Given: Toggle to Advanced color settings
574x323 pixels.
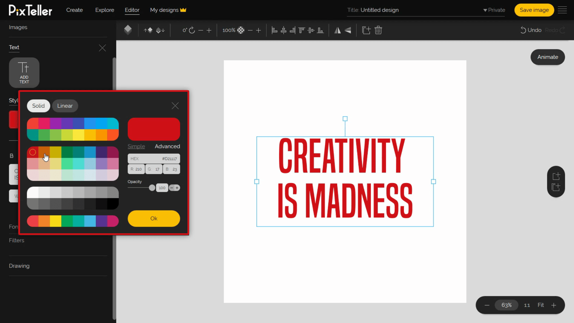Looking at the screenshot, I should [x=167, y=146].
